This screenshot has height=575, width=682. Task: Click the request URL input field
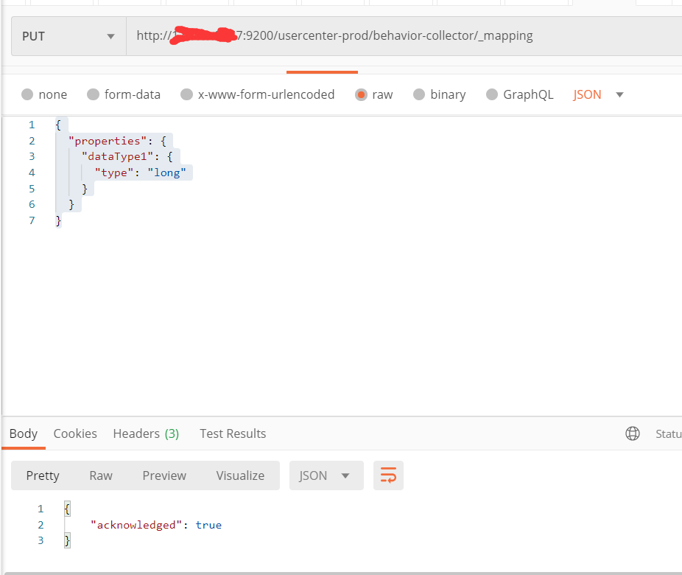coord(404,36)
